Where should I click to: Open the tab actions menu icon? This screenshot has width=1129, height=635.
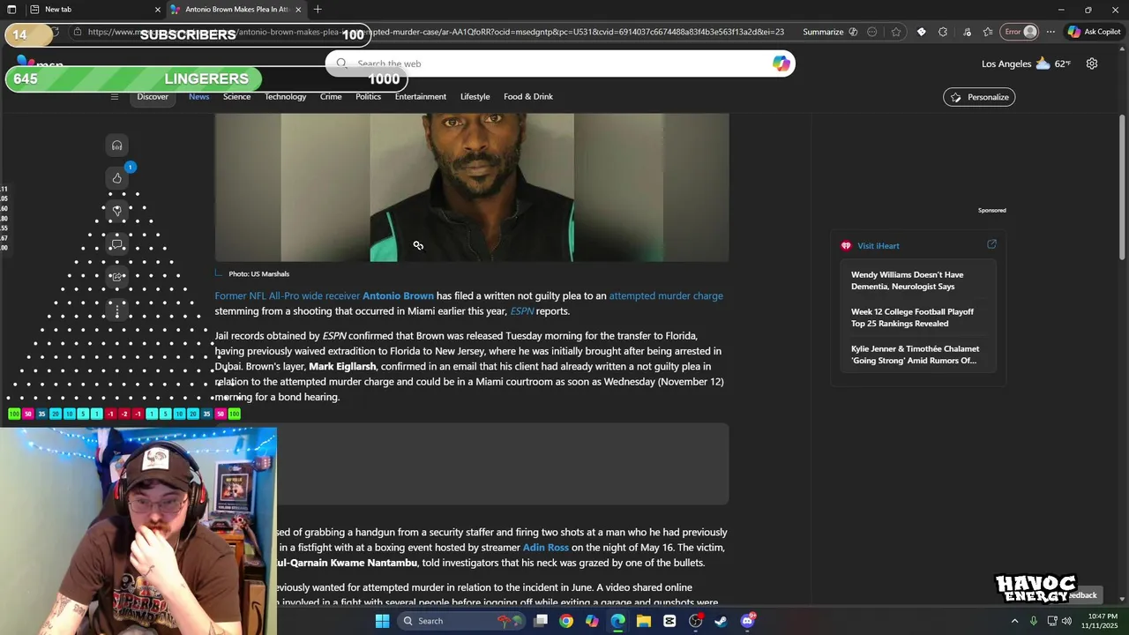point(13,9)
